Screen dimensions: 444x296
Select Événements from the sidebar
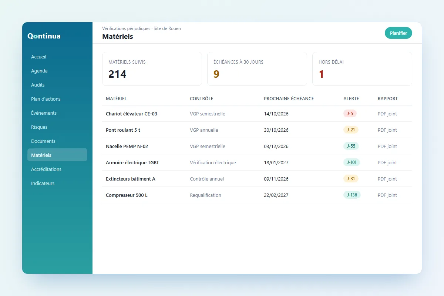coord(57,113)
